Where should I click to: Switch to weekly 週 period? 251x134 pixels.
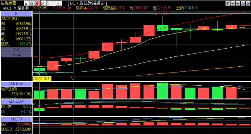(x=32, y=3)
